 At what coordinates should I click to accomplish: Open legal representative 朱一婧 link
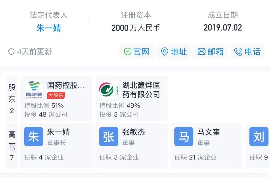click(49, 28)
